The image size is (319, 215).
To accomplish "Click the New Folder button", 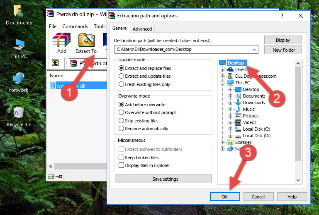I will 283,50.
